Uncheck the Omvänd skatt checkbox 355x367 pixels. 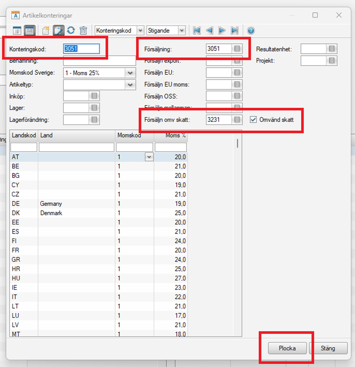pos(253,120)
